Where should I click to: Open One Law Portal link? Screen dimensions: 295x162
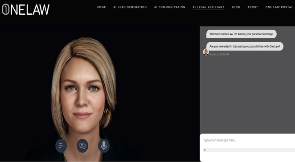pyautogui.click(x=279, y=7)
